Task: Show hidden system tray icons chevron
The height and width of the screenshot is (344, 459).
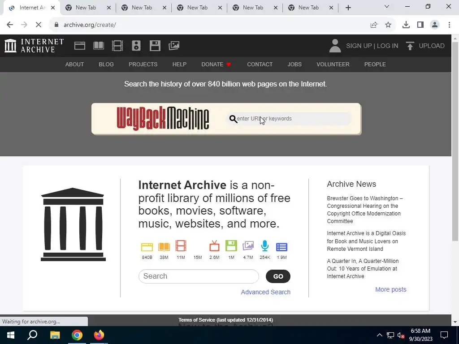Action: [x=379, y=335]
